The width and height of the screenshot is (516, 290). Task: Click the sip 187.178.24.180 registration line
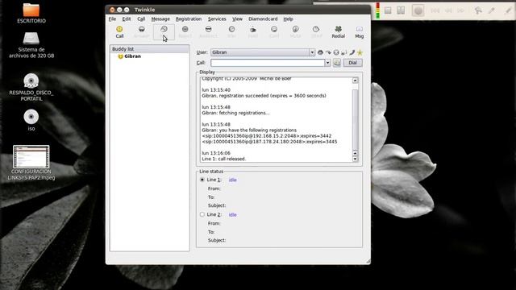click(x=269, y=142)
